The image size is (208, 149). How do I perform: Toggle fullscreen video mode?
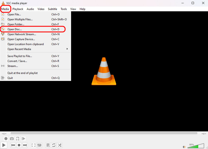(33, 145)
